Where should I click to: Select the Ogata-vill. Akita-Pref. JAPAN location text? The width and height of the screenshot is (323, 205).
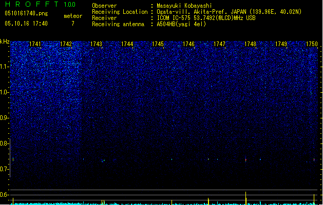229,12
